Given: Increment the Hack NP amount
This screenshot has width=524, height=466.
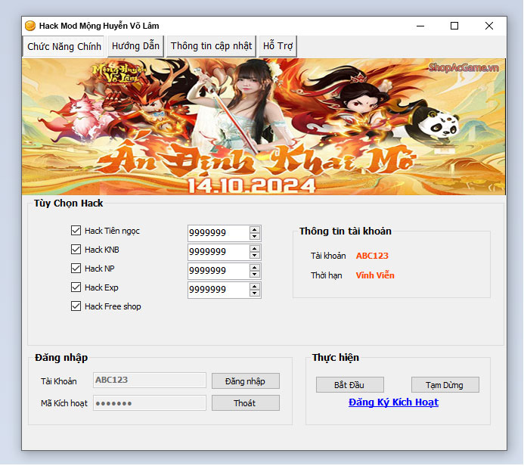Looking at the screenshot, I should pos(255,268).
